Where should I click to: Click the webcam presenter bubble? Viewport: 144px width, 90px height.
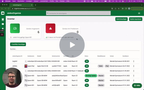click(12, 78)
